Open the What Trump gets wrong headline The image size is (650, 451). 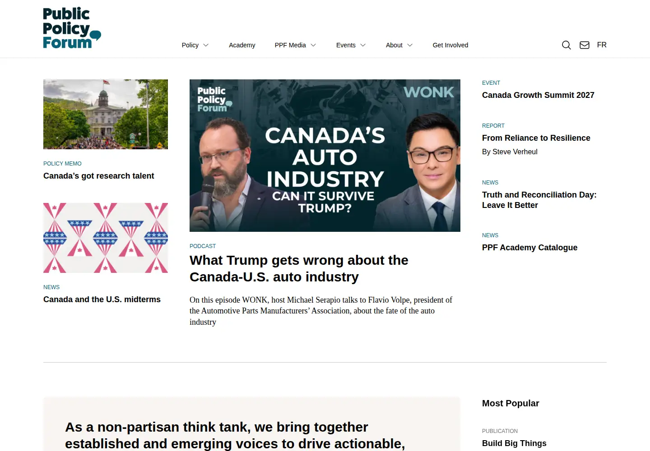299,268
